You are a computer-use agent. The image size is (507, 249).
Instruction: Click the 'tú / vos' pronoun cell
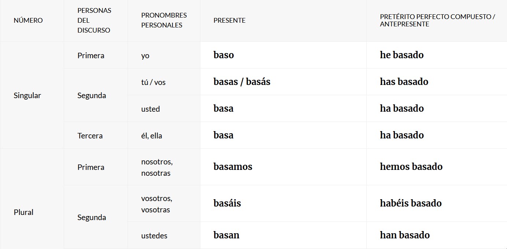point(153,82)
